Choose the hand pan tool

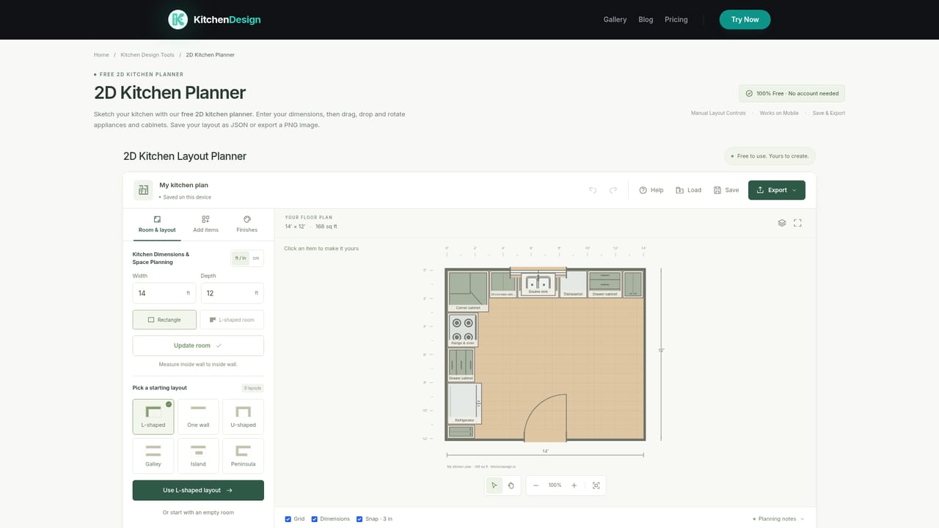pos(511,485)
